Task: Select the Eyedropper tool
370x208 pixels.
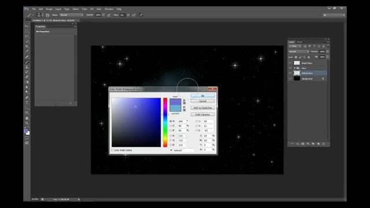Action: [x=27, y=51]
